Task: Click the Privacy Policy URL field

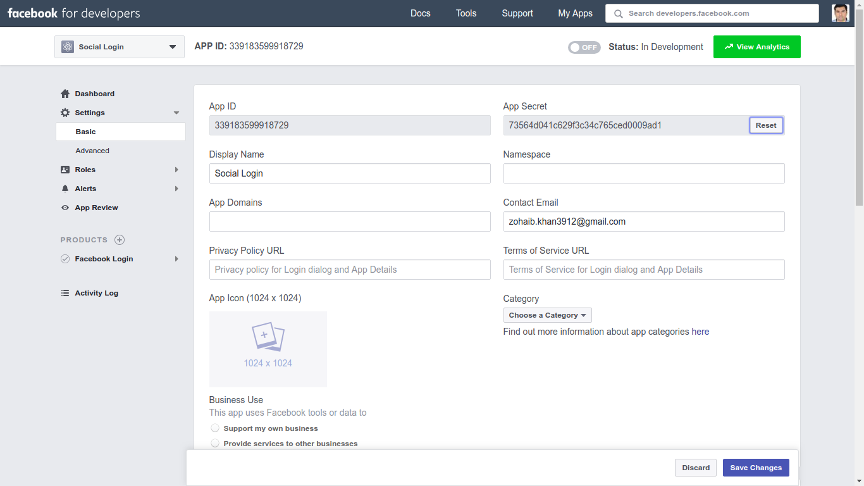Action: (x=349, y=270)
